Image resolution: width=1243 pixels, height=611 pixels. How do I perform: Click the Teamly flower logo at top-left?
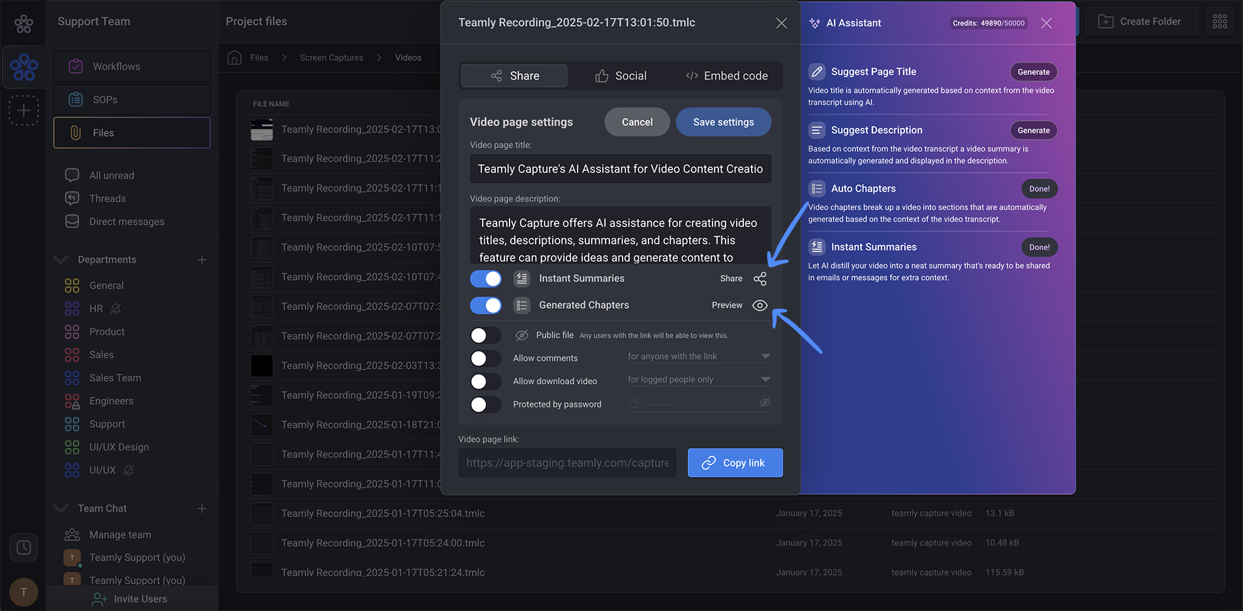coord(23,24)
